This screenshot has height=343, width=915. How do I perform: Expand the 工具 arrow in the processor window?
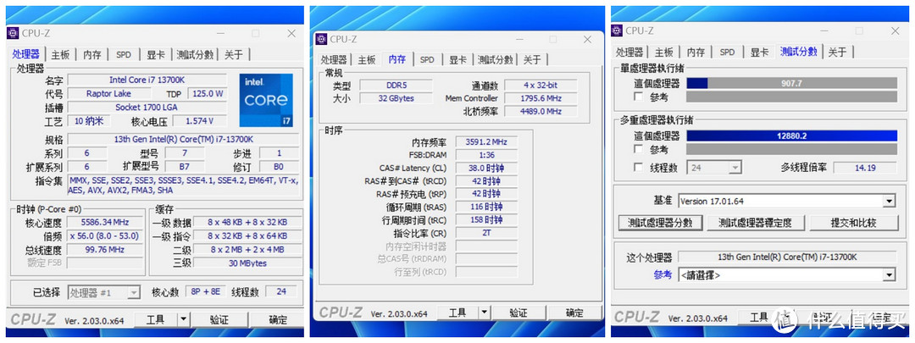point(183,319)
